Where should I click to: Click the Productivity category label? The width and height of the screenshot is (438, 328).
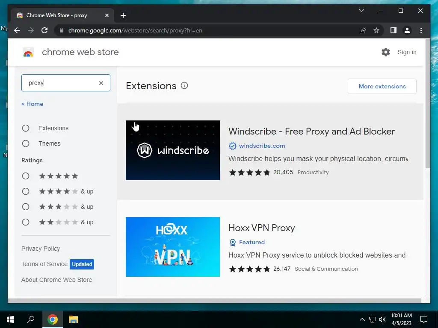coord(313,173)
